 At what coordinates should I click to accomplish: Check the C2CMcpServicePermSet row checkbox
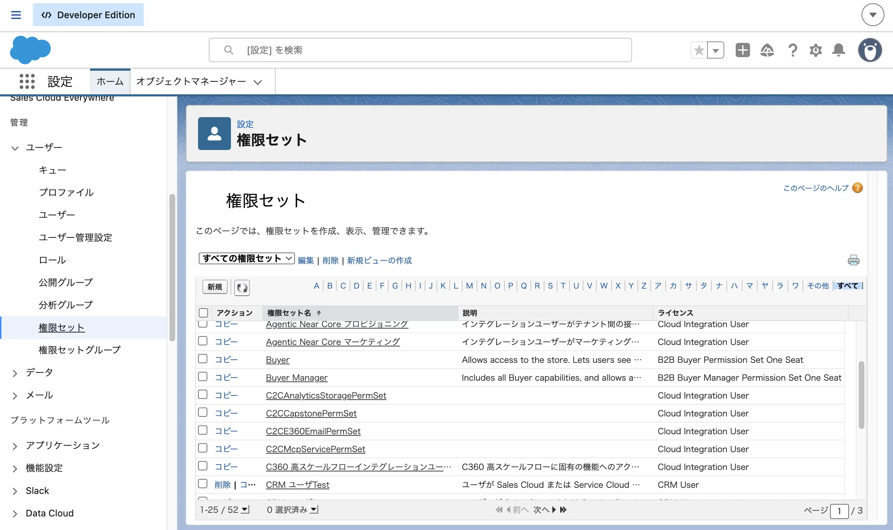pos(203,448)
